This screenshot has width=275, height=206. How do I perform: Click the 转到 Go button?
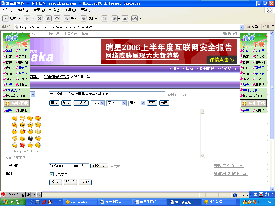pyautogui.click(x=252, y=27)
